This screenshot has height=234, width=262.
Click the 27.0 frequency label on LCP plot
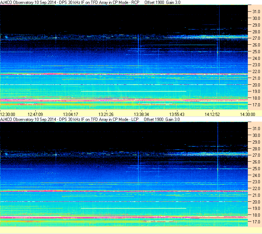pos(256,155)
